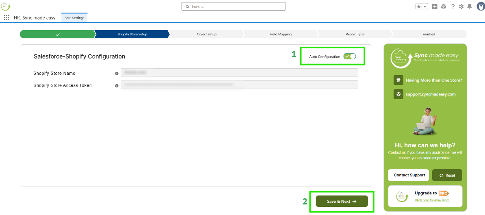The height and width of the screenshot is (215, 485).
Task: Open the Click here to know more link
Action: [432, 200]
